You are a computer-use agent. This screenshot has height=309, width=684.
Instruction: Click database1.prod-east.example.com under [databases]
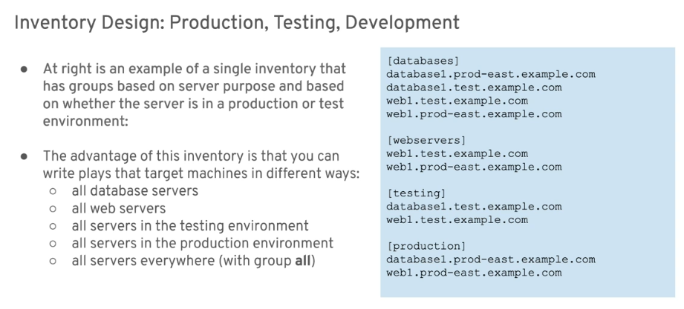click(x=491, y=74)
